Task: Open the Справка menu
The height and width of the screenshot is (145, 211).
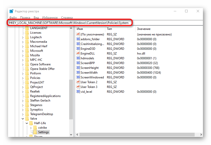Action: tap(67, 18)
